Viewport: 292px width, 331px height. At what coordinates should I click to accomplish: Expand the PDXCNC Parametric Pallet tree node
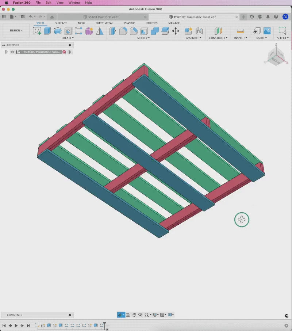[6, 52]
